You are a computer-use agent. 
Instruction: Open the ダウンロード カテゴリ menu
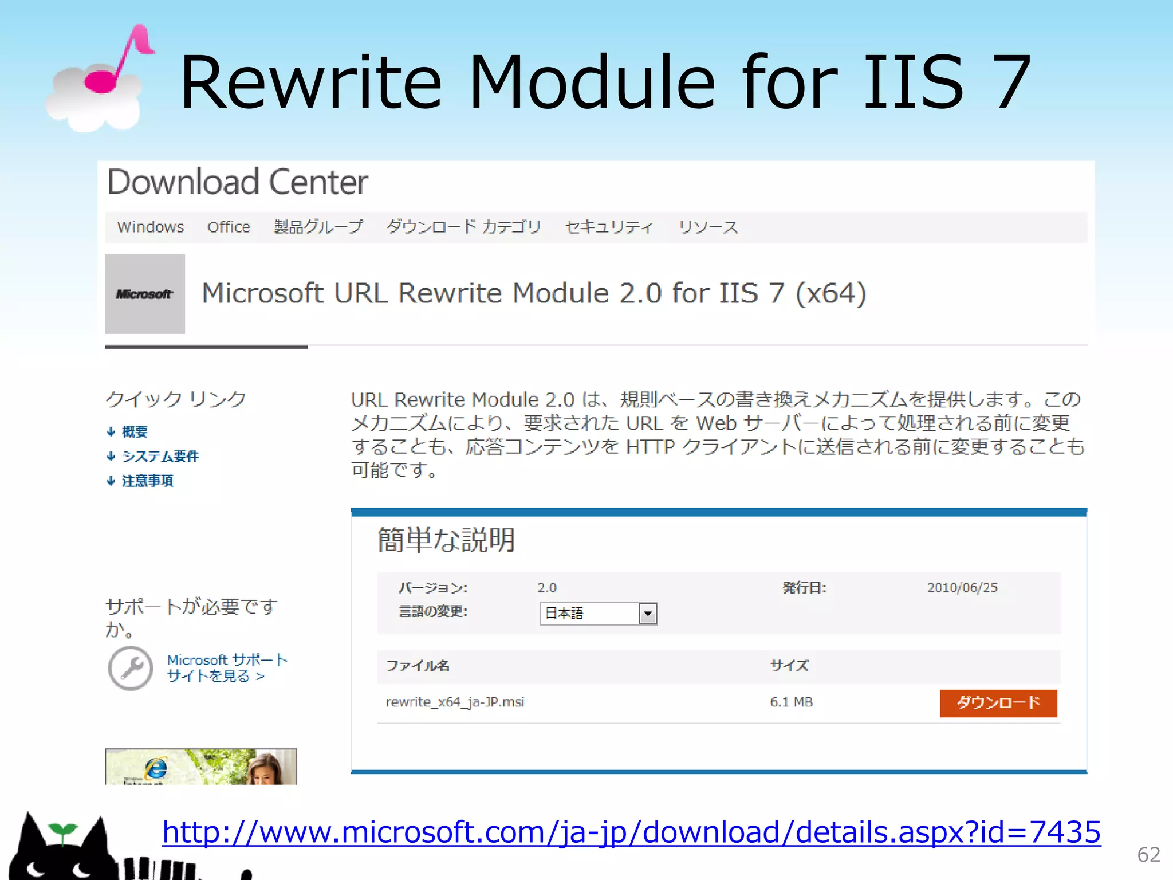pos(464,227)
